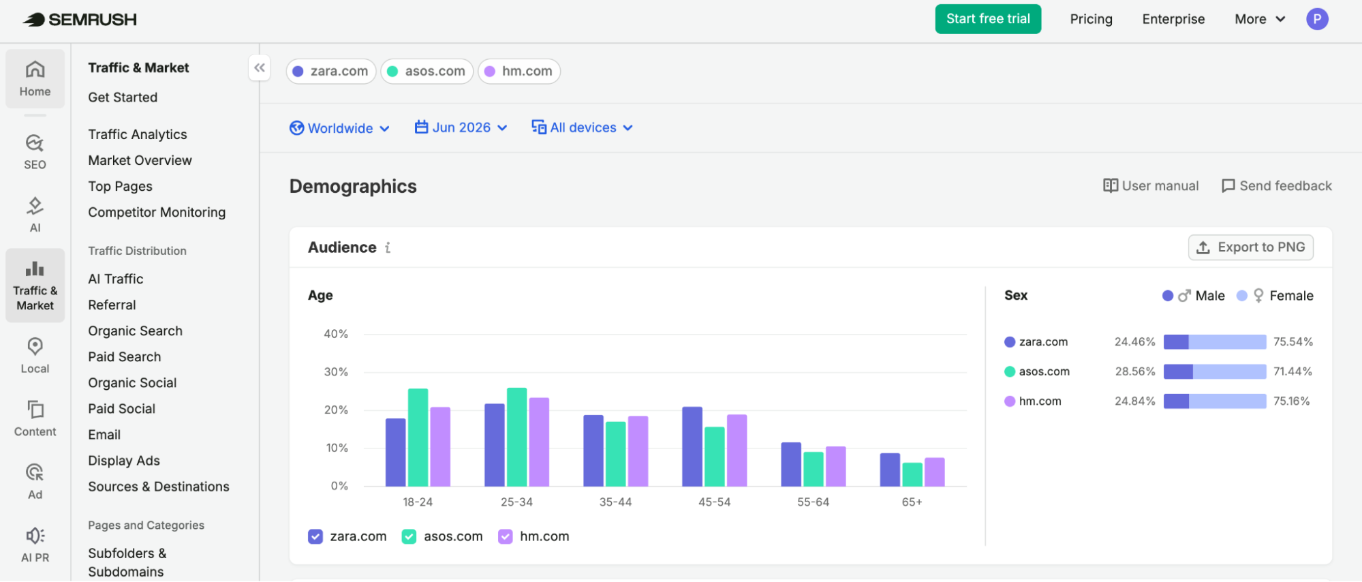Image resolution: width=1362 pixels, height=582 pixels.
Task: Open the Enterprise page link
Action: (1173, 19)
